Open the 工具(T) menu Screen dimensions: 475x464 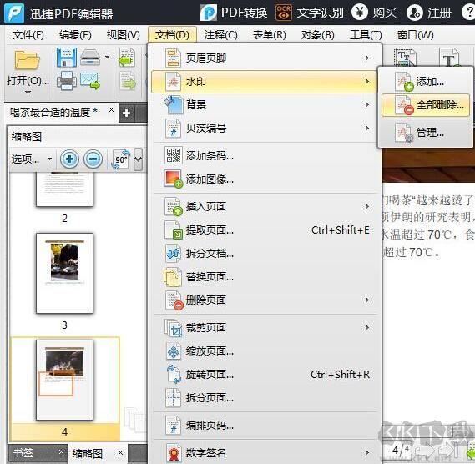click(x=366, y=35)
